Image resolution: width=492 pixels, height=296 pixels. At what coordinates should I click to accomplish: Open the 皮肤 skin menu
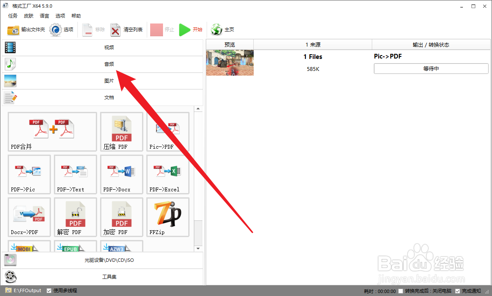point(29,16)
